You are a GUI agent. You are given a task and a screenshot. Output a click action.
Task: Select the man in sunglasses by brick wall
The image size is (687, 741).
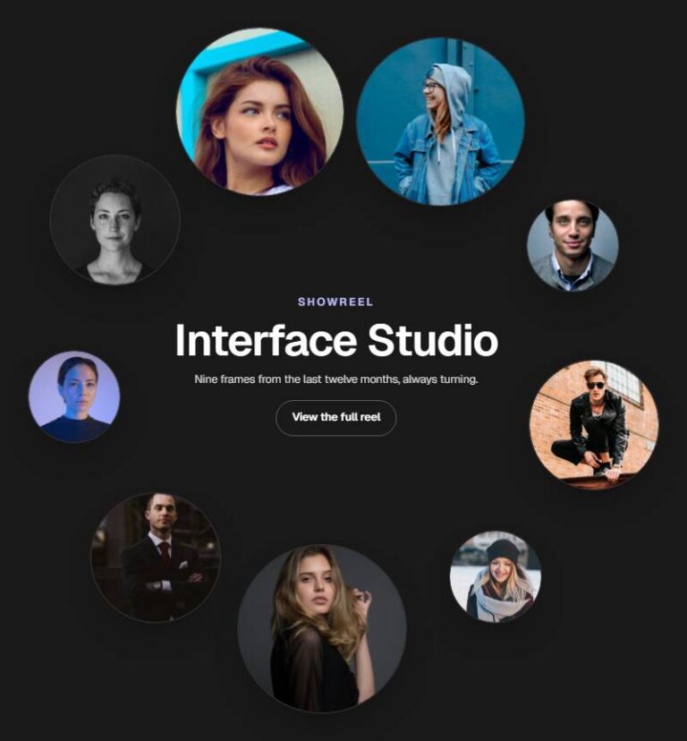[594, 425]
